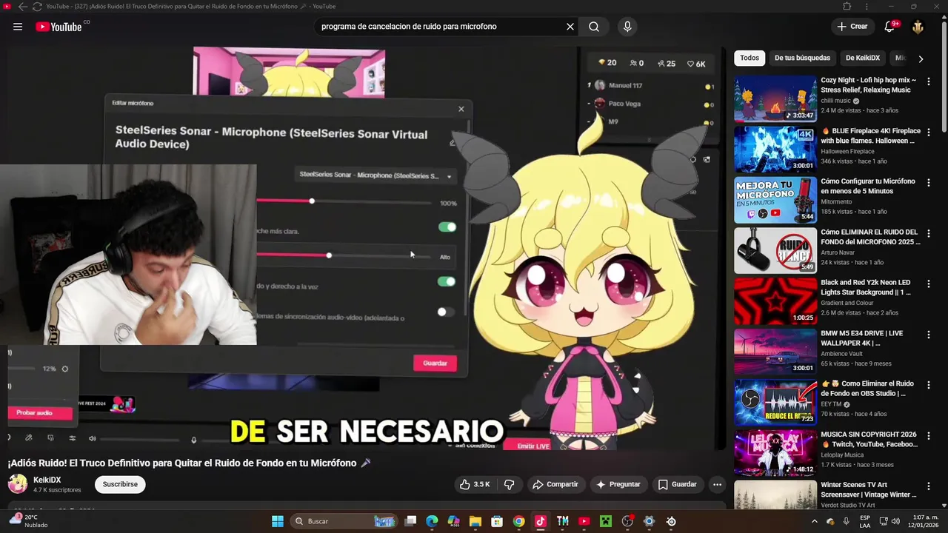
Task: Click the YouTube search text field
Action: (x=440, y=27)
